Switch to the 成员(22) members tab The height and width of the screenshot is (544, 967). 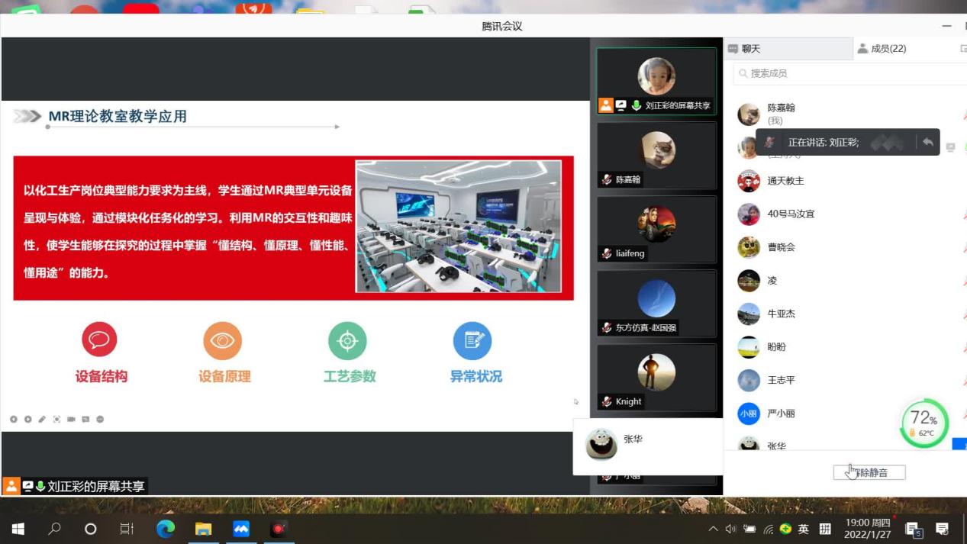[882, 49]
